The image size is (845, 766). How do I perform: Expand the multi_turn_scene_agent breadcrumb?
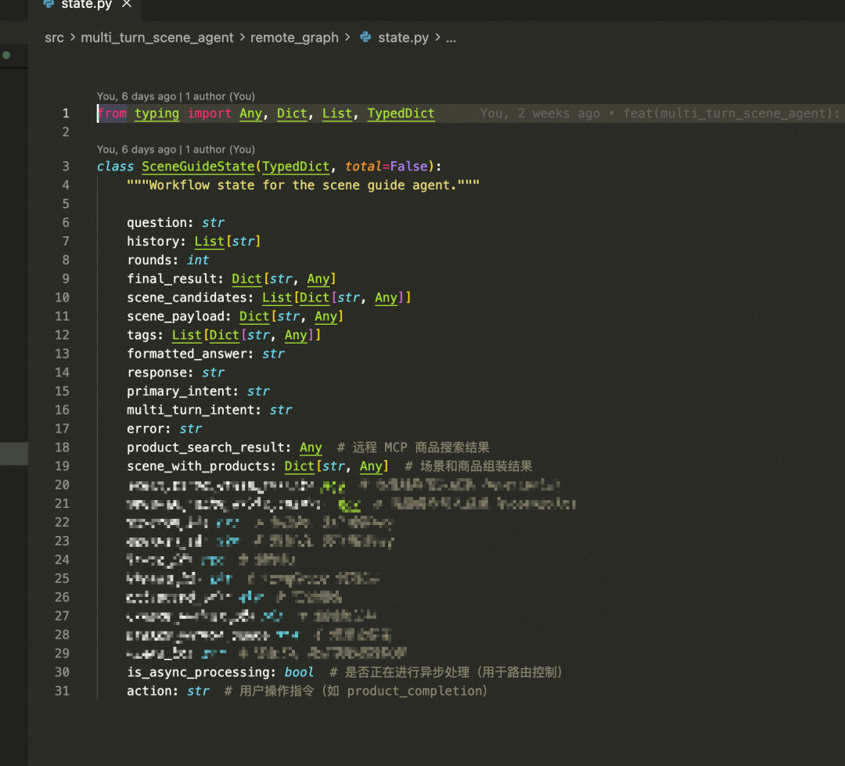pyautogui.click(x=156, y=38)
